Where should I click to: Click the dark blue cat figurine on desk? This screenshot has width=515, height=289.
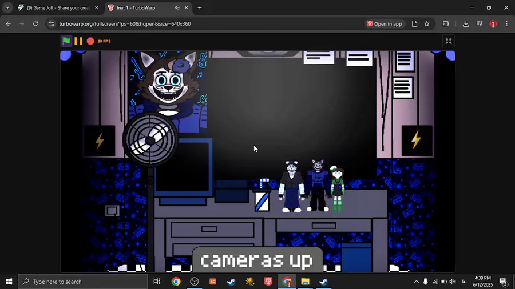tap(317, 186)
